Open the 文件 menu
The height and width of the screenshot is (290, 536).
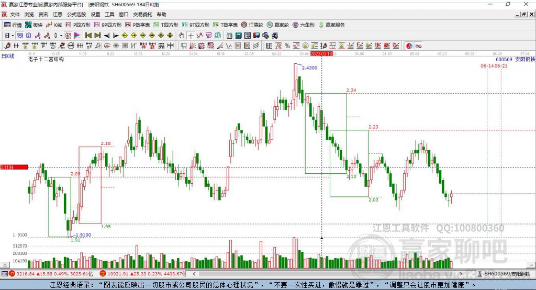pos(15,14)
